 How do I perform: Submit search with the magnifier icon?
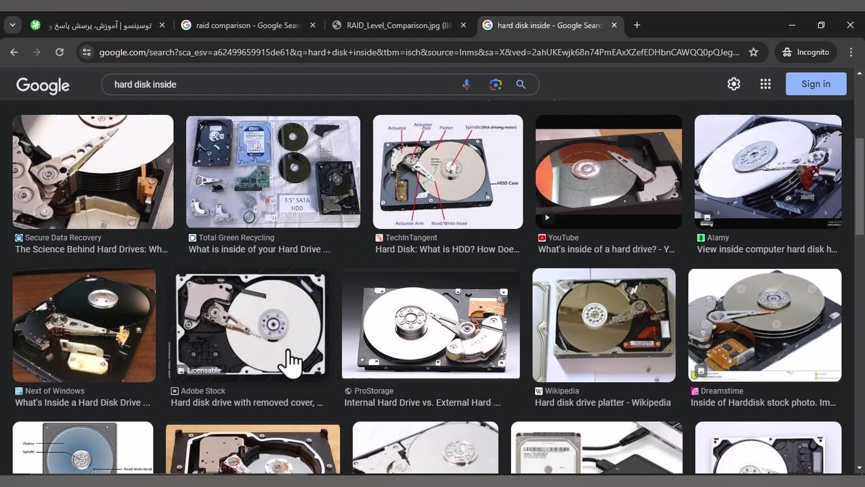pos(521,84)
